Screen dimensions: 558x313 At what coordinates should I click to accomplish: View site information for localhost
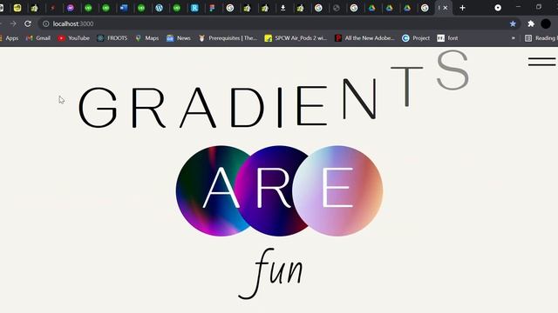click(46, 23)
